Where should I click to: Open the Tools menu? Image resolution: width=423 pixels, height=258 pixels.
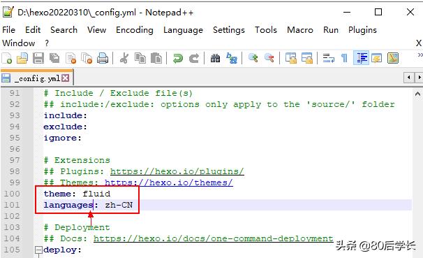point(266,30)
